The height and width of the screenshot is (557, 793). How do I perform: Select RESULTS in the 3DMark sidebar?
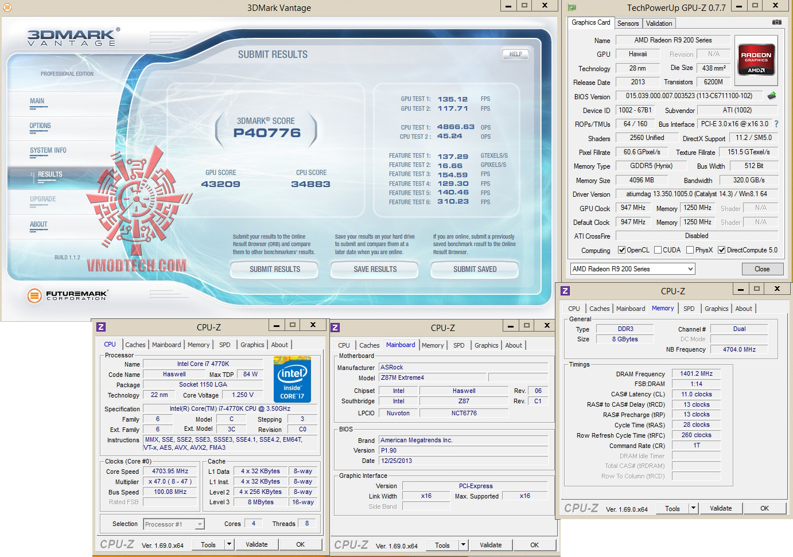(50, 174)
